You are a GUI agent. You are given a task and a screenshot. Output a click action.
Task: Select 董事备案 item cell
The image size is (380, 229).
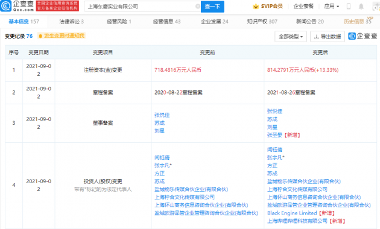click(103, 123)
